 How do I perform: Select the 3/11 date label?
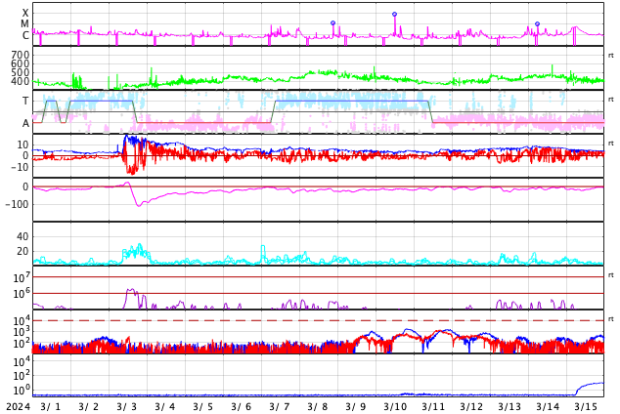pos(433,406)
